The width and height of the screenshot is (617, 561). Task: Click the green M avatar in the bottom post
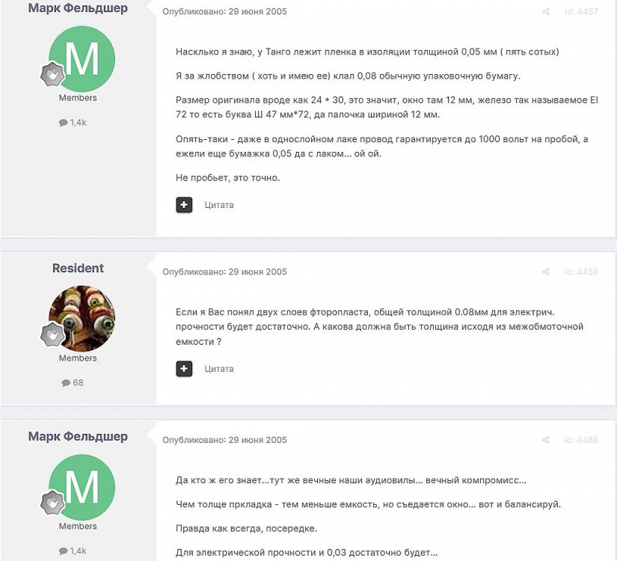point(82,487)
